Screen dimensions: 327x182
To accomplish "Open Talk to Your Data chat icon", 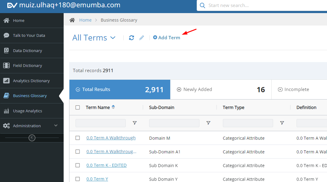I will tap(6, 35).
